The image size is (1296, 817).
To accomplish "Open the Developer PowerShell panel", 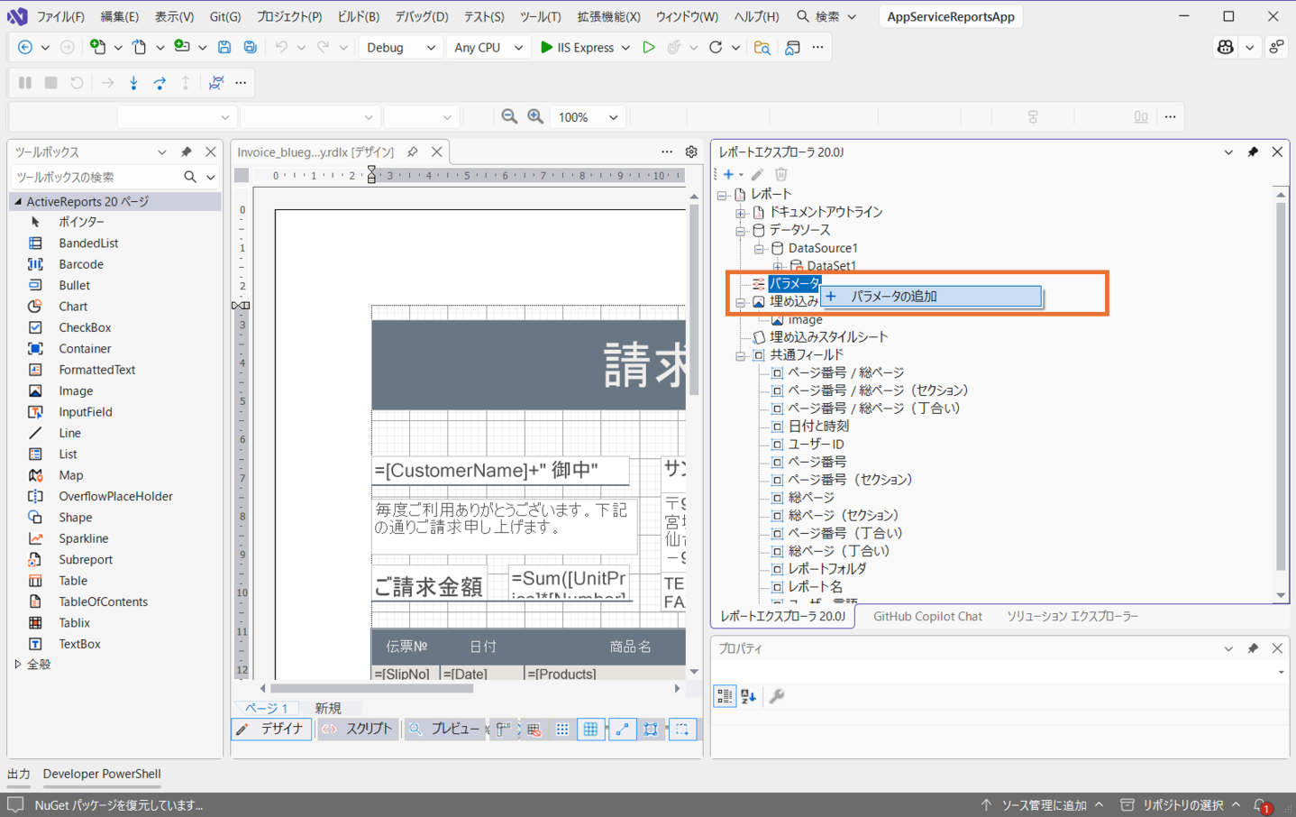I will [x=102, y=774].
